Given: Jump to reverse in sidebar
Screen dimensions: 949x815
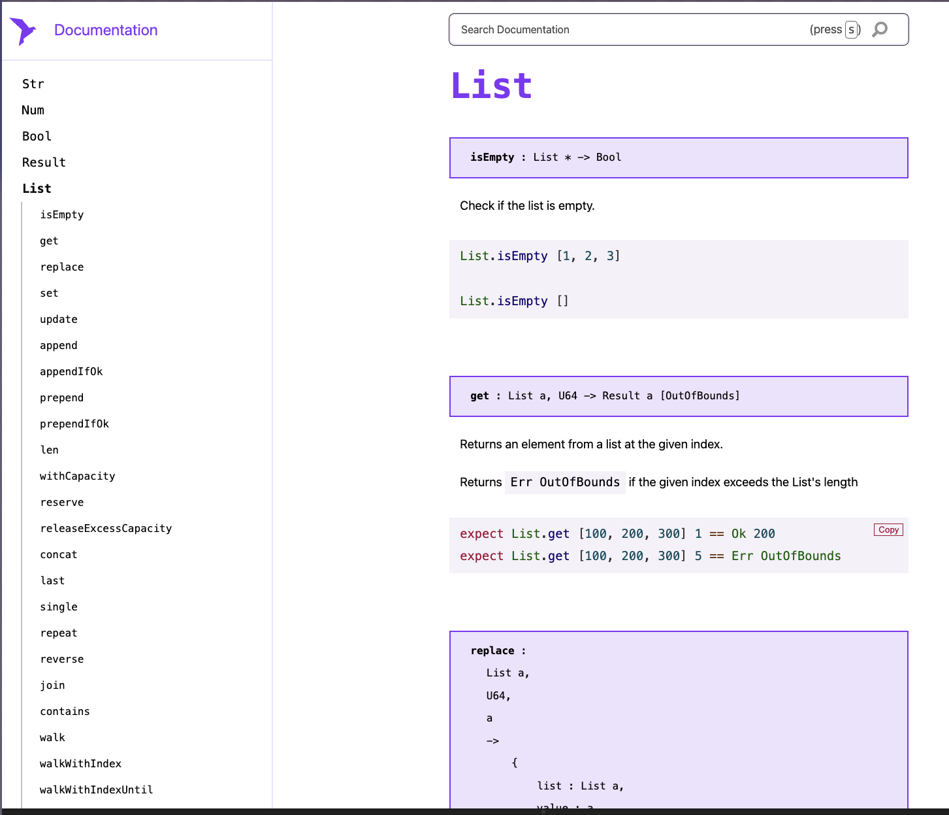Looking at the screenshot, I should [x=62, y=659].
